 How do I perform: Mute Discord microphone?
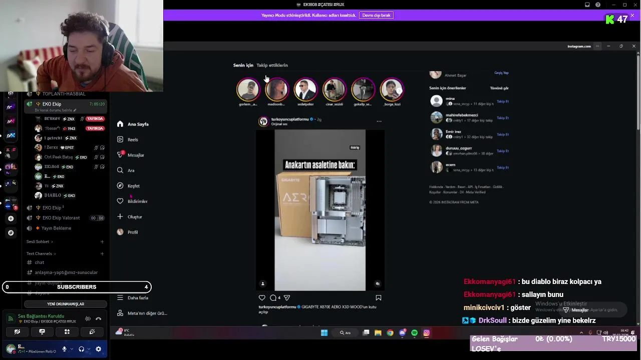click(x=64, y=349)
